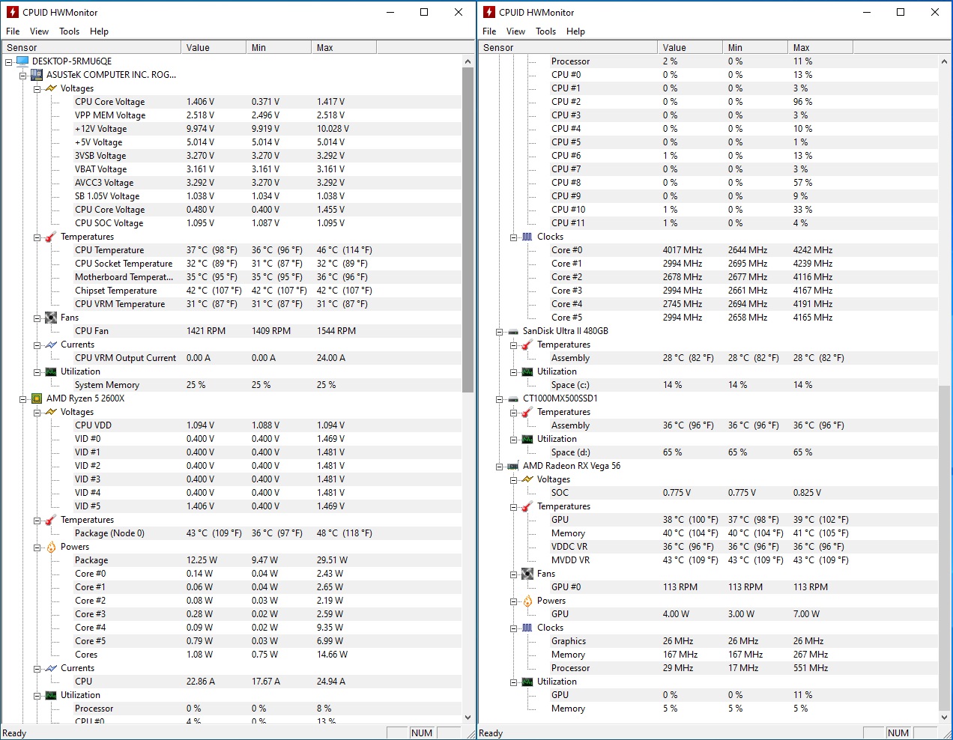Click the CPU Clocks icon in right window
The width and height of the screenshot is (953, 740).
(527, 237)
